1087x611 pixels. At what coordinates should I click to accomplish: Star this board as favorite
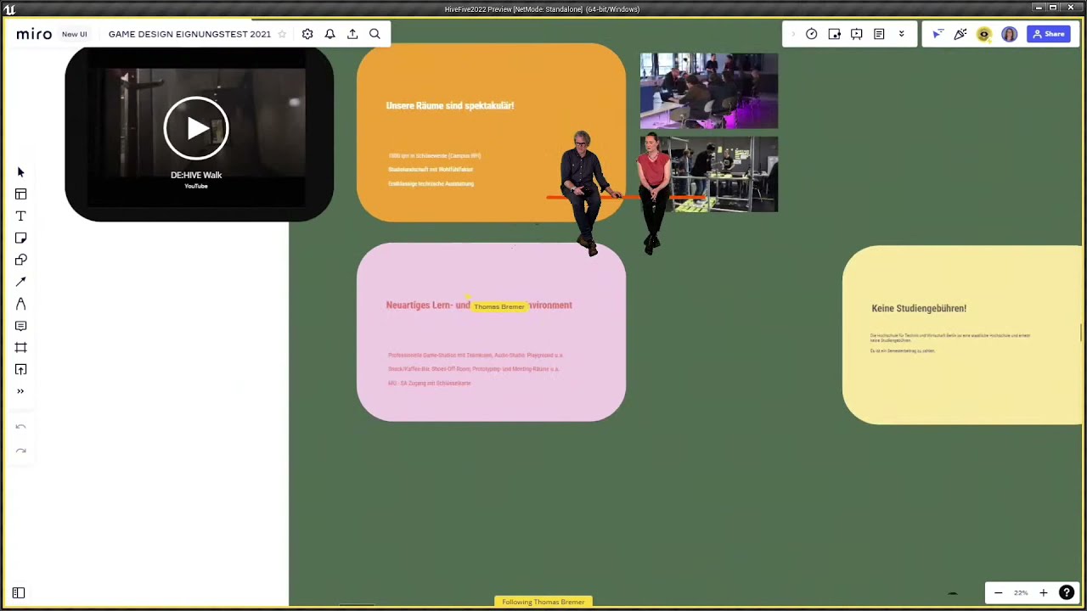[282, 34]
